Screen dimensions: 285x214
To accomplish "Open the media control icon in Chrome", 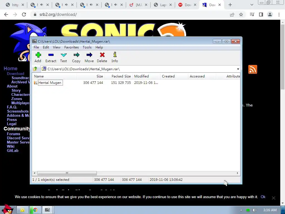I will tap(252, 14).
